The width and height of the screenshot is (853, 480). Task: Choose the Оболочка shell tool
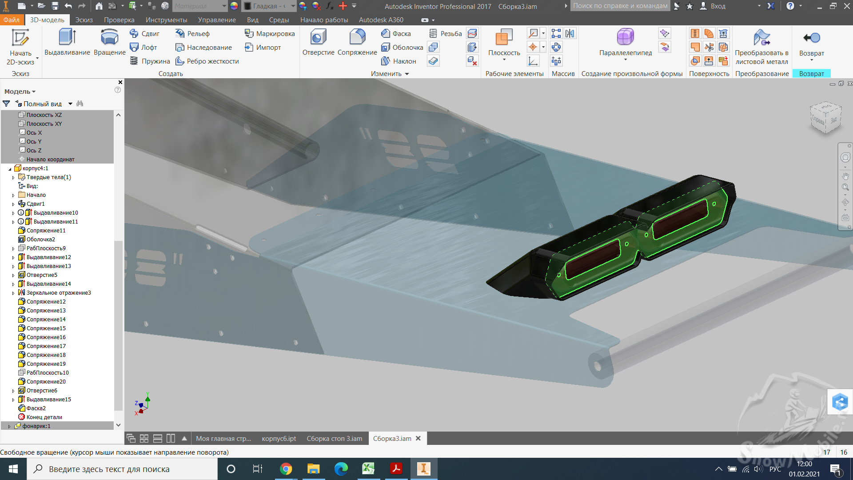pyautogui.click(x=402, y=47)
